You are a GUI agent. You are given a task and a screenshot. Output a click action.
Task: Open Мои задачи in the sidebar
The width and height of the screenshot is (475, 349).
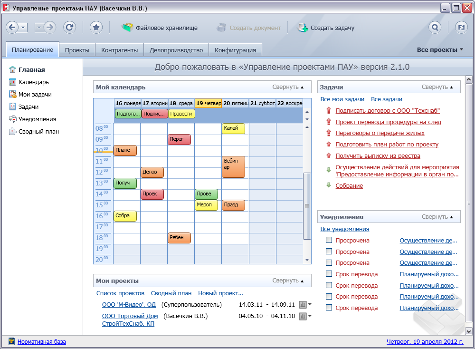click(x=30, y=94)
